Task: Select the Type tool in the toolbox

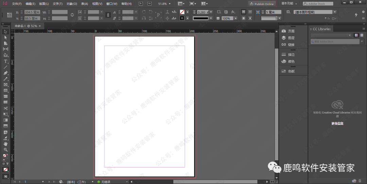Action: [5, 61]
